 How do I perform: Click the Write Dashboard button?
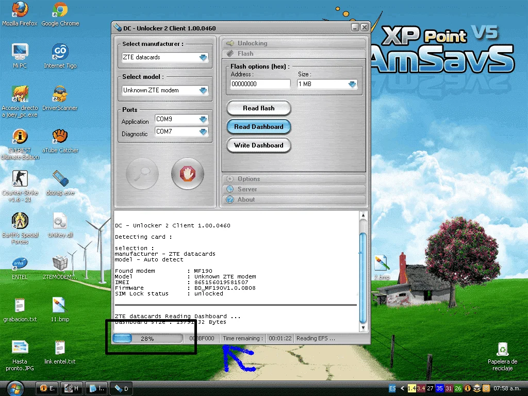click(x=259, y=145)
